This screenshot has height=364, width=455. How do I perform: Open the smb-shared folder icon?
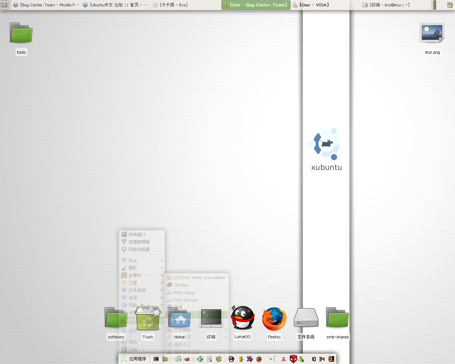(x=337, y=317)
